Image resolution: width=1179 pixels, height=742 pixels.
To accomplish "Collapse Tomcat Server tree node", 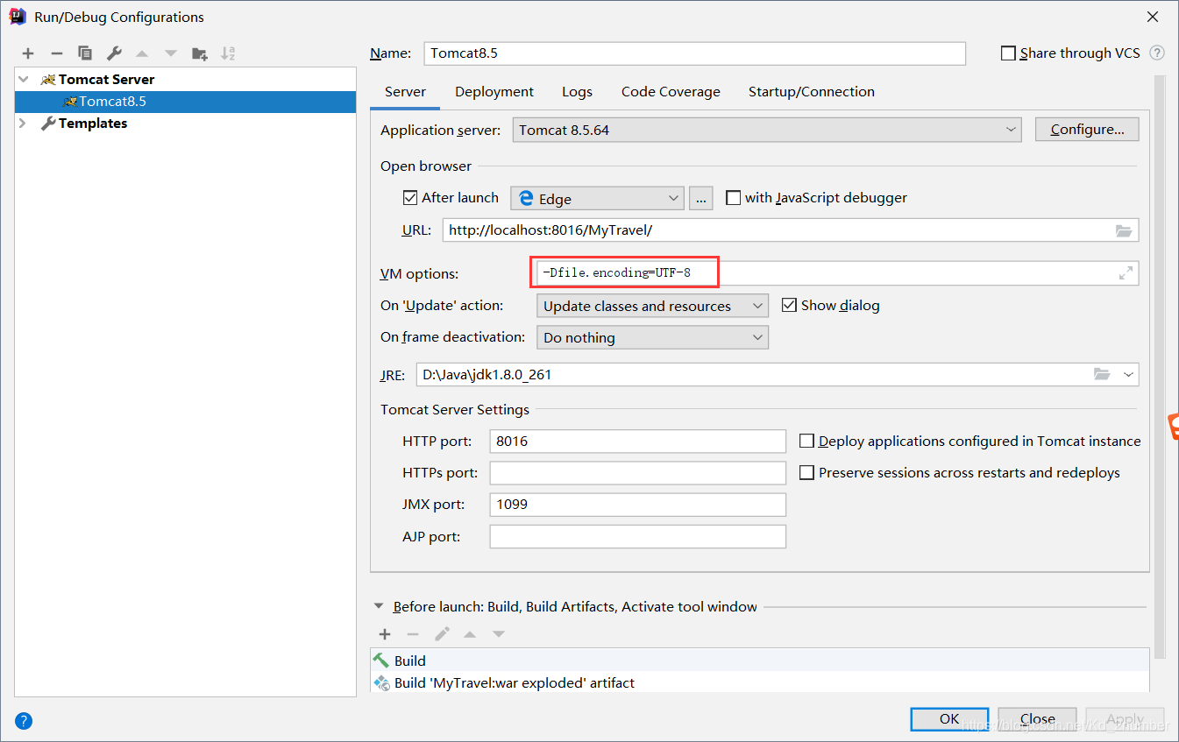I will [25, 79].
